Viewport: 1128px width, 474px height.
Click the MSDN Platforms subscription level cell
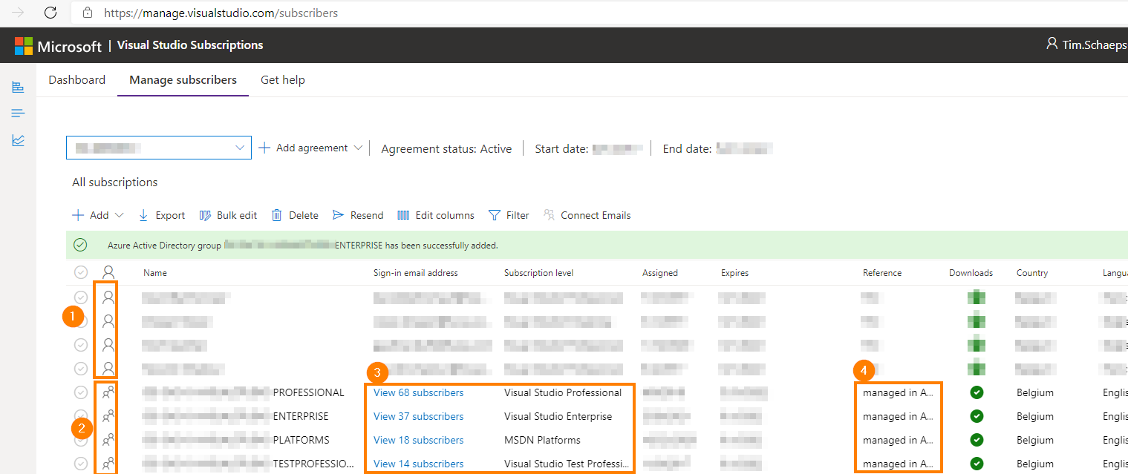point(543,440)
